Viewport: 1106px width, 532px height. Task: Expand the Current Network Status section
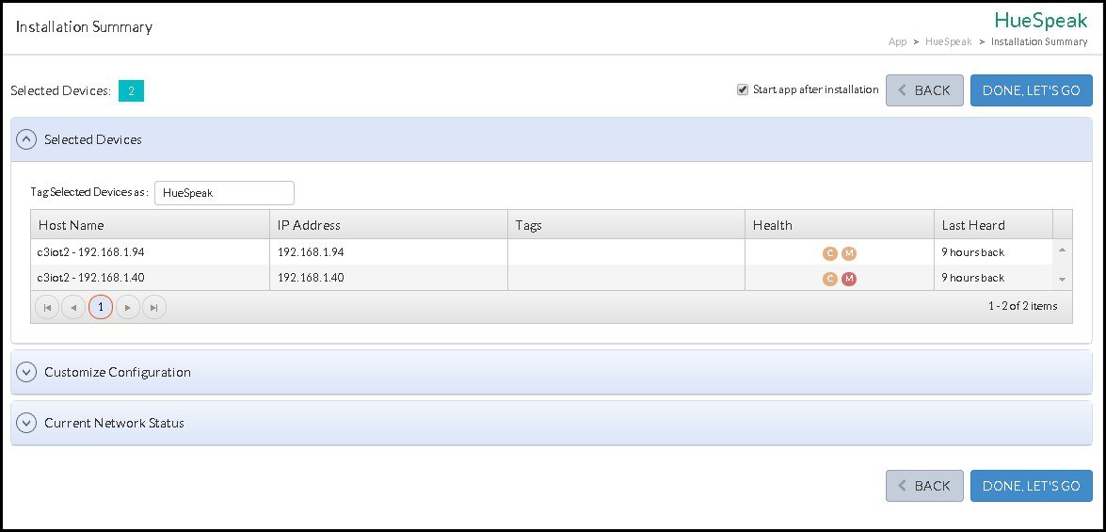[x=26, y=424]
